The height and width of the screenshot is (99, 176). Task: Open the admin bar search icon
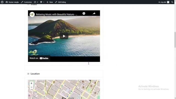click(x=172, y=2)
